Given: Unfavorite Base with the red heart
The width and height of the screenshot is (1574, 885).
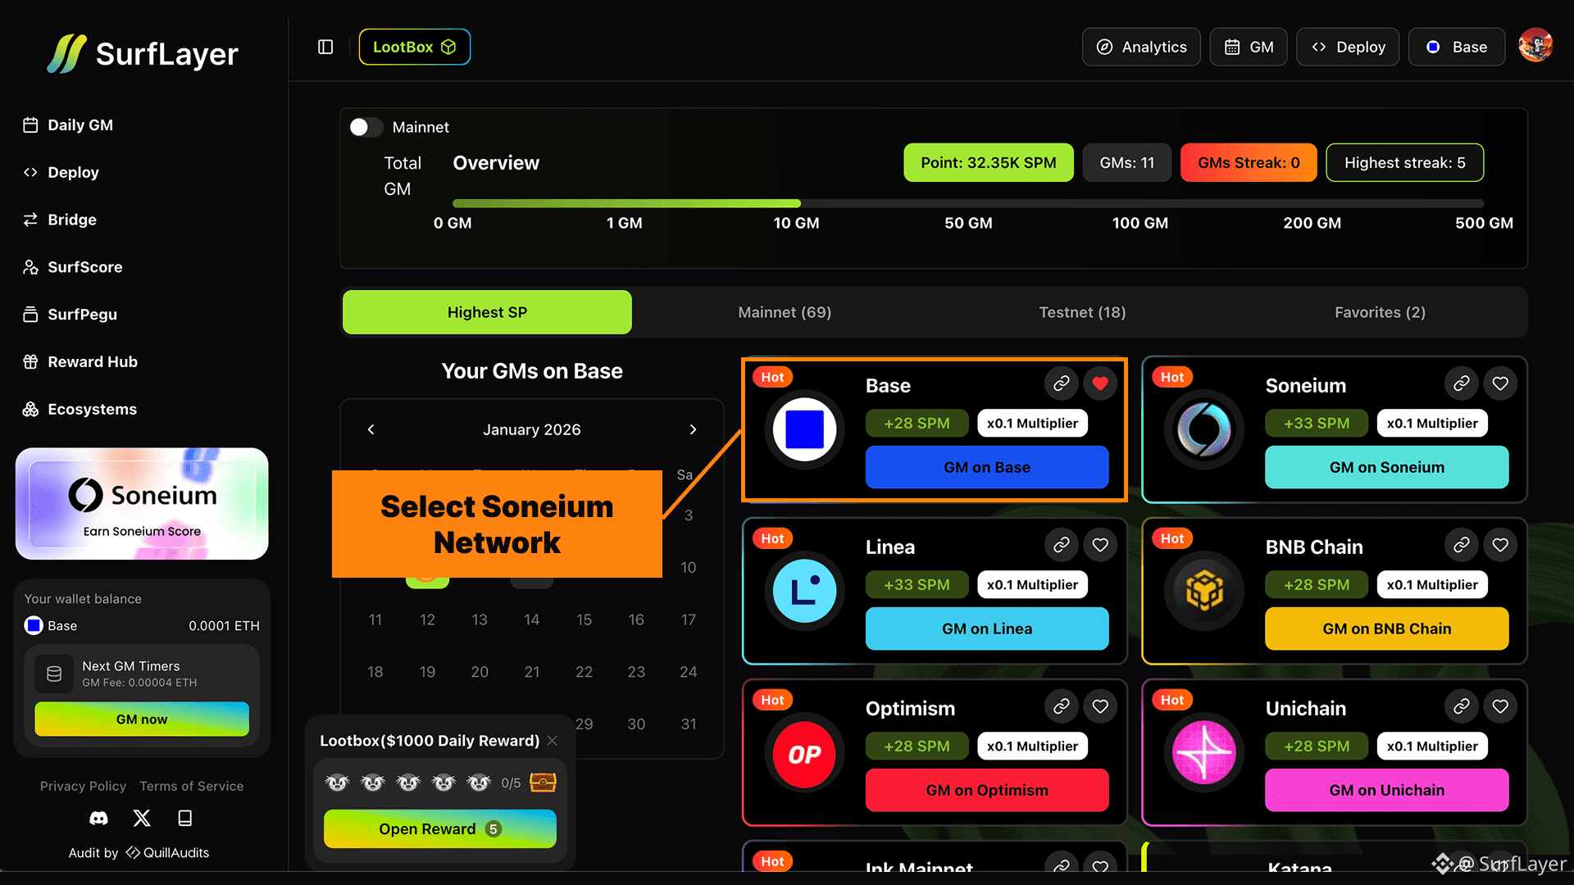Looking at the screenshot, I should [1100, 383].
